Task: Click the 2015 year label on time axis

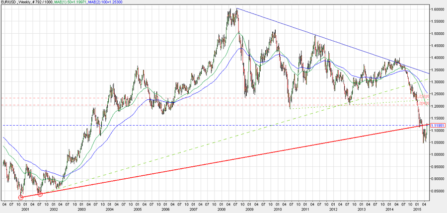Action: pyautogui.click(x=417, y=210)
